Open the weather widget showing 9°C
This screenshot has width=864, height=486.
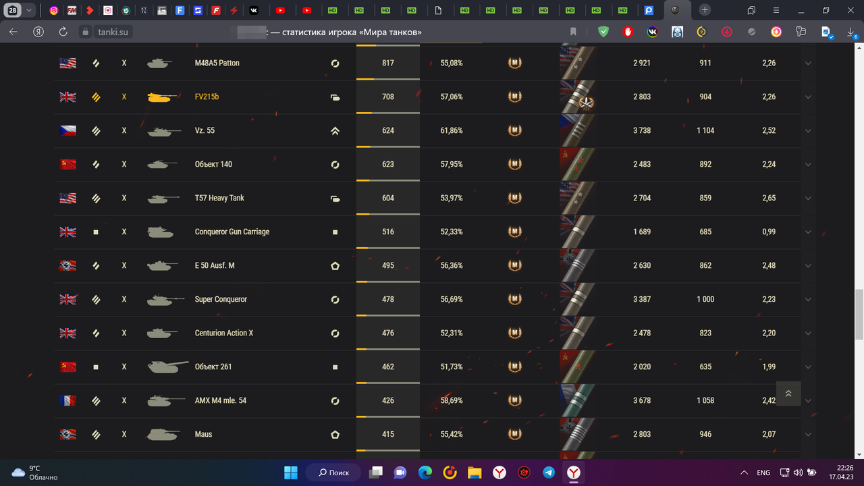tap(34, 473)
